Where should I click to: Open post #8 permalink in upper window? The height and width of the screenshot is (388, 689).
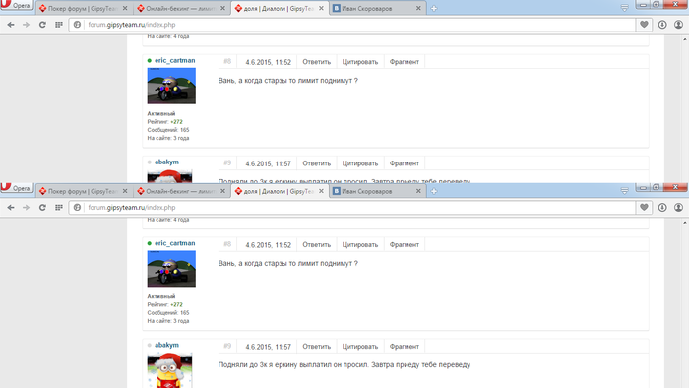click(x=227, y=61)
